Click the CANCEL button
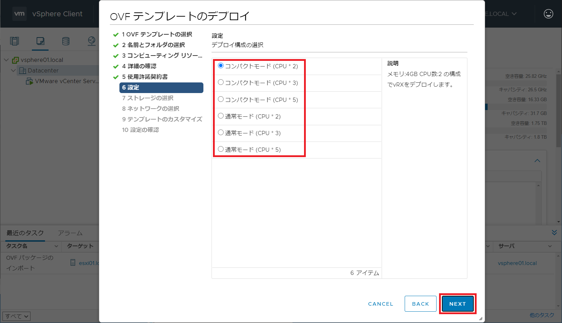Screen dimensions: 562x323 [381, 304]
